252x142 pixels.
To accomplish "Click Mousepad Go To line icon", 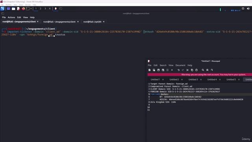I will pyautogui.click(x=212, y=70).
